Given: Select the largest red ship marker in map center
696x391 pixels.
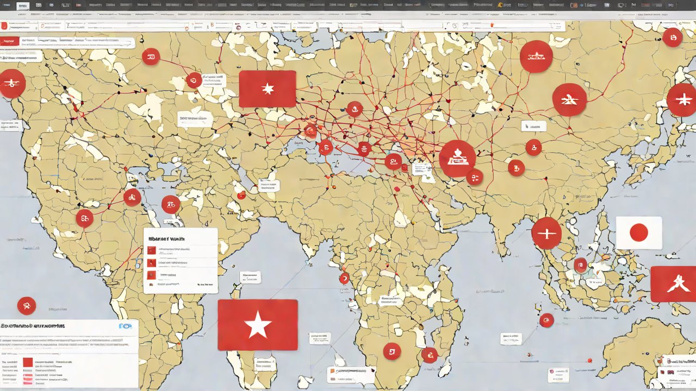Looking at the screenshot, I should click(457, 159).
